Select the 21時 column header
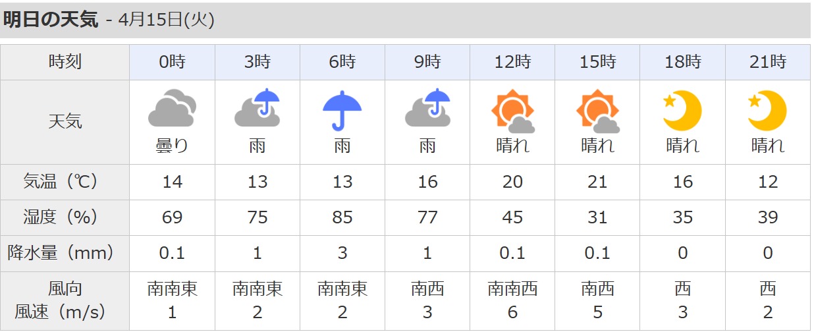The width and height of the screenshot is (814, 334). pos(768,63)
